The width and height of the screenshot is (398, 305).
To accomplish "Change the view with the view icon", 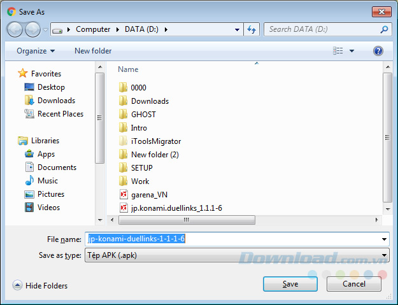I will click(338, 51).
